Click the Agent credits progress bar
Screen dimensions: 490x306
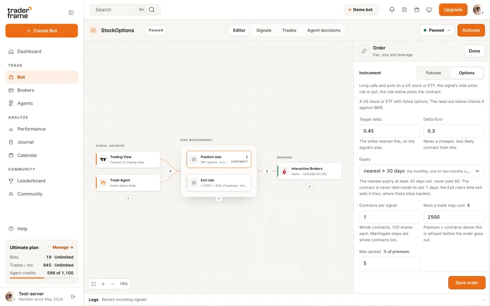tap(42, 278)
